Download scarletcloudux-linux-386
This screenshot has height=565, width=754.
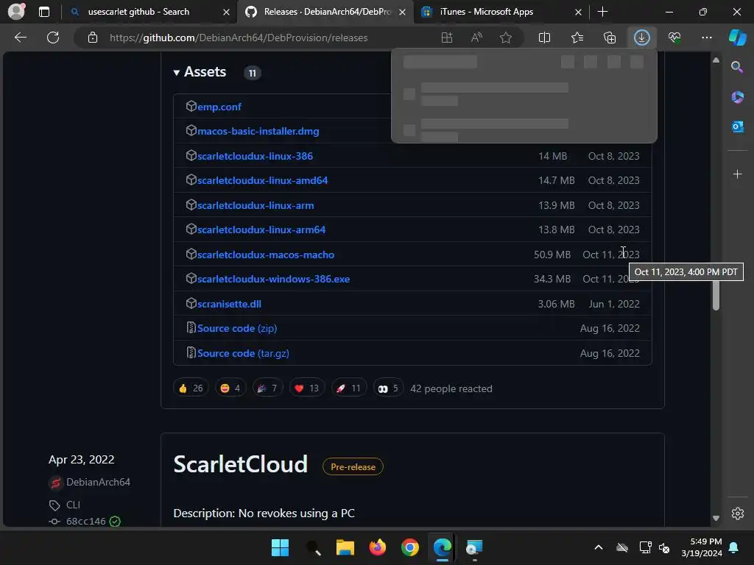coord(255,156)
